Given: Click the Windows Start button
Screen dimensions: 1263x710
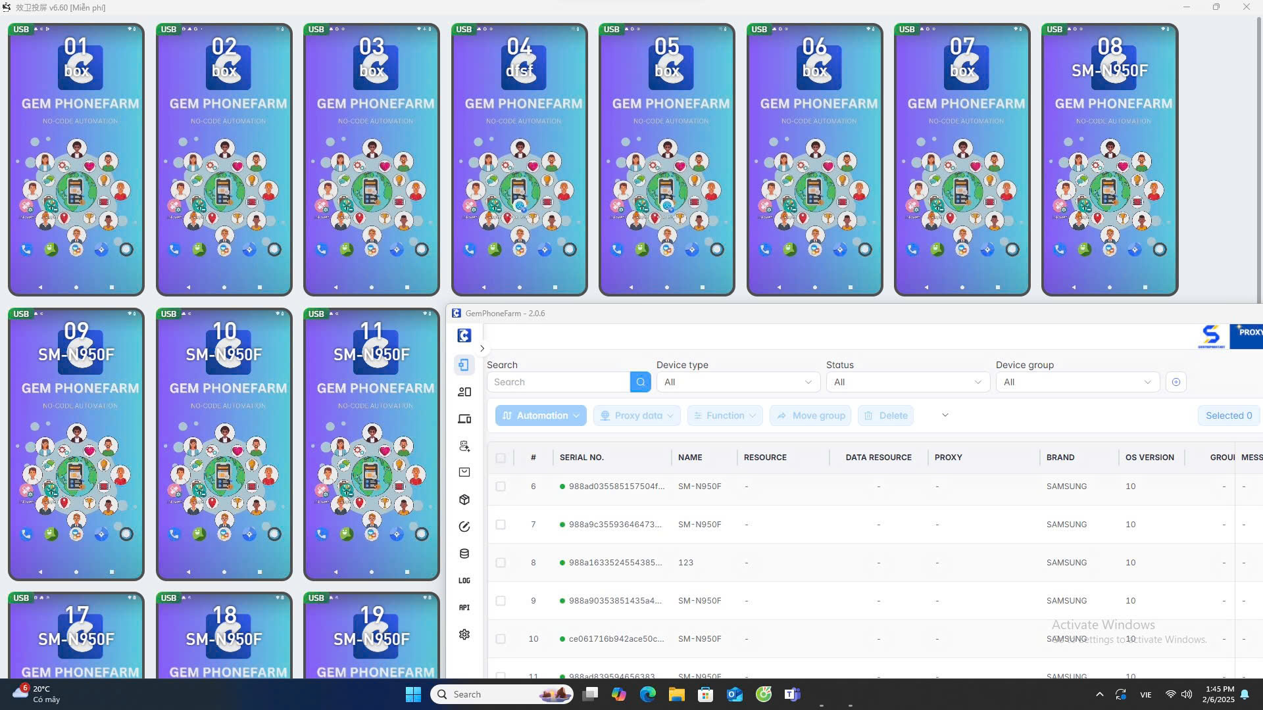Looking at the screenshot, I should (413, 694).
